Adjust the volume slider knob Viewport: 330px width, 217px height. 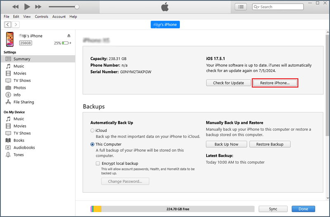coord(77,7)
